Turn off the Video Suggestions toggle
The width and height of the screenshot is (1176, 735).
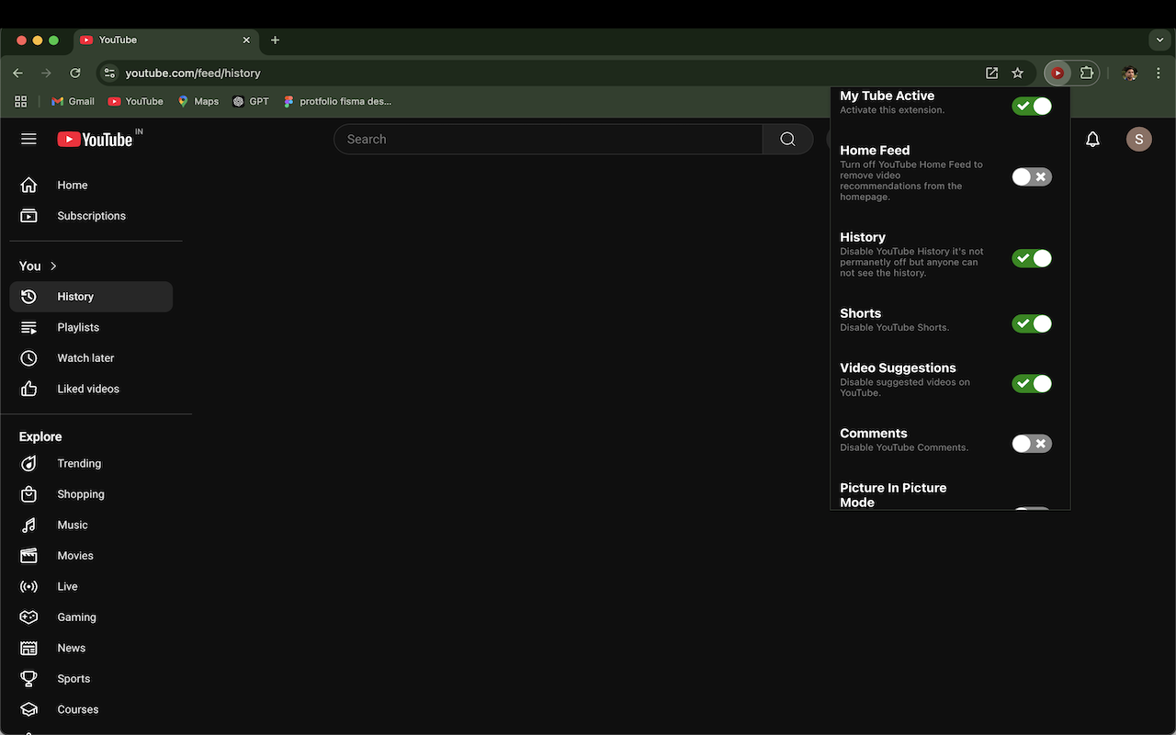tap(1031, 383)
